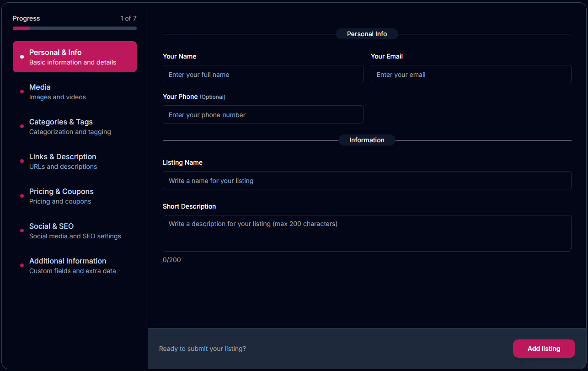Click the dot beside Social & SEO
Screen dimensions: 588x371
point(21,231)
